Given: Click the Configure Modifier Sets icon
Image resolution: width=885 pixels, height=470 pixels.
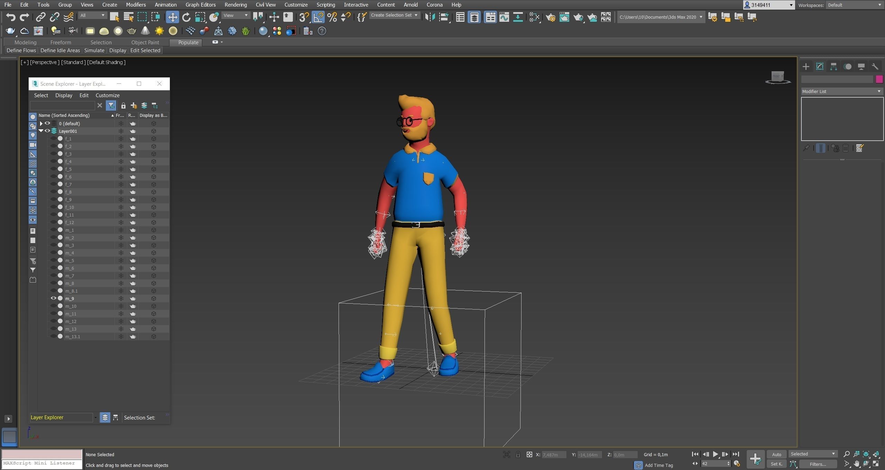Looking at the screenshot, I should pos(860,148).
